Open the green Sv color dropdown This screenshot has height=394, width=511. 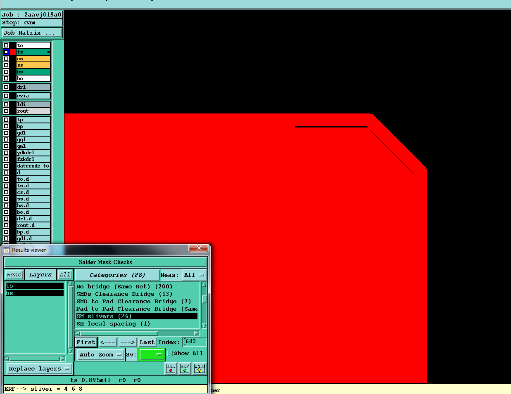152,354
